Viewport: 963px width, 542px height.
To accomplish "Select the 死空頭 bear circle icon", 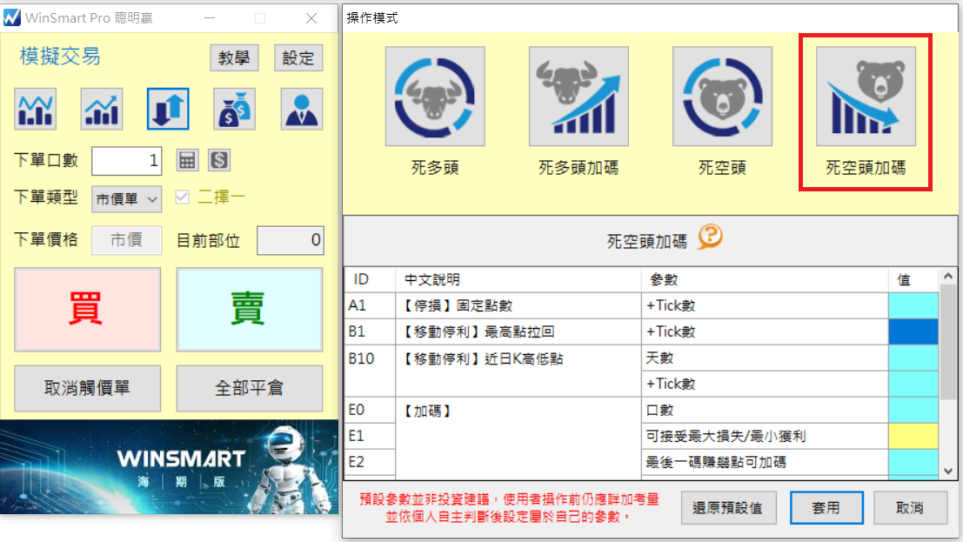I will click(x=722, y=97).
